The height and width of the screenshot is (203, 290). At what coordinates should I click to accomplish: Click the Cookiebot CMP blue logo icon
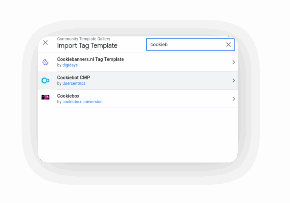45,81
